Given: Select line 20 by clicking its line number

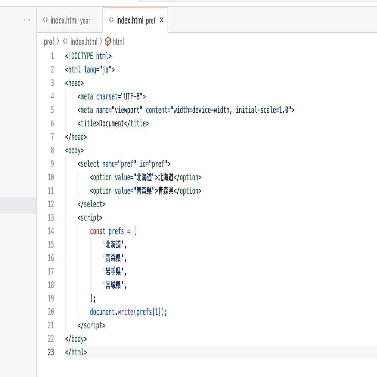Looking at the screenshot, I should 51,312.
